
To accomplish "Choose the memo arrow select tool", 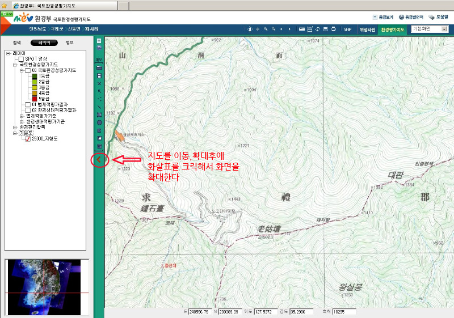I will pos(99,91).
